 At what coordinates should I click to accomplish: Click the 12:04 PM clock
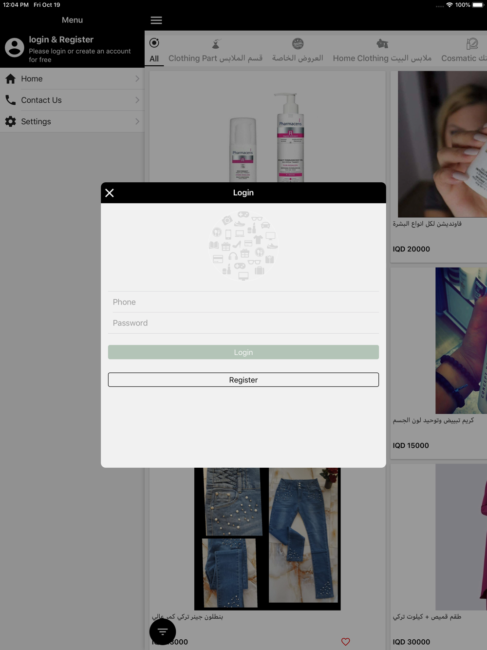click(16, 5)
